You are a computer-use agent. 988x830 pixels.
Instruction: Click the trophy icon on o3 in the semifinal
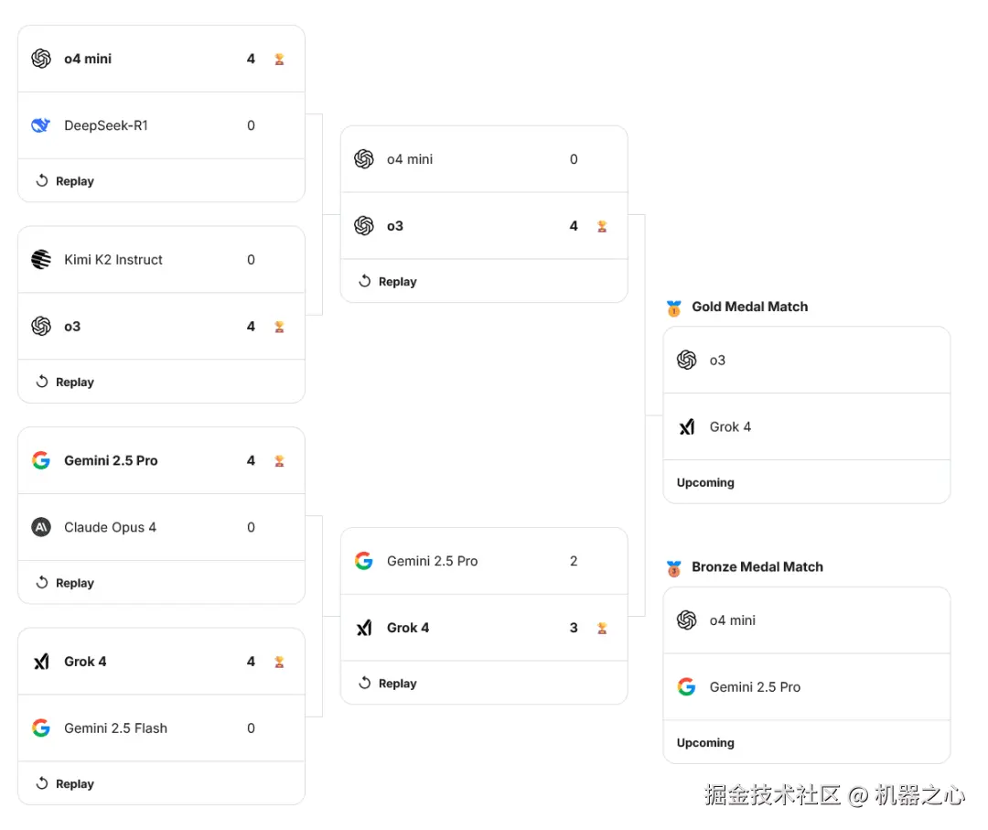point(602,226)
